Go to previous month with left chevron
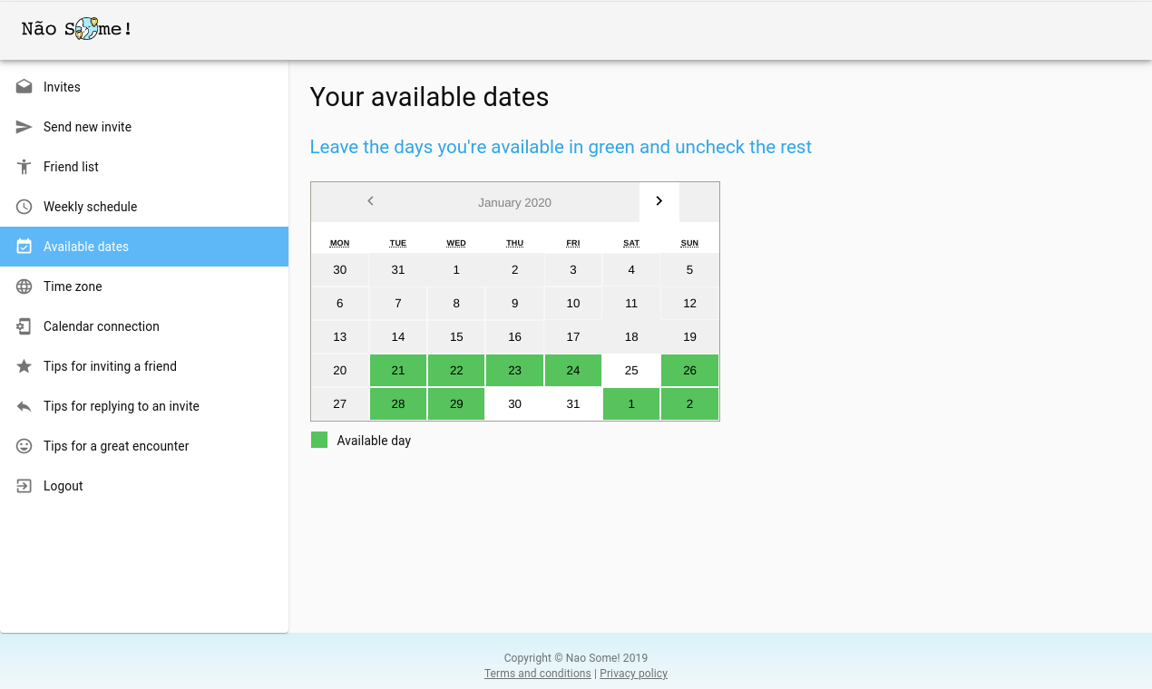 click(370, 201)
